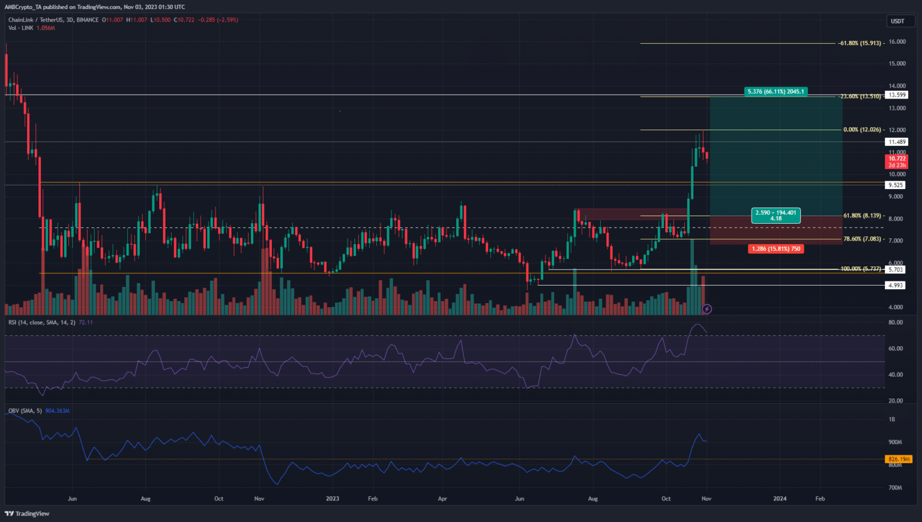The width and height of the screenshot is (922, 522).
Task: Select the RSI indicator legend label
Action: (42, 323)
